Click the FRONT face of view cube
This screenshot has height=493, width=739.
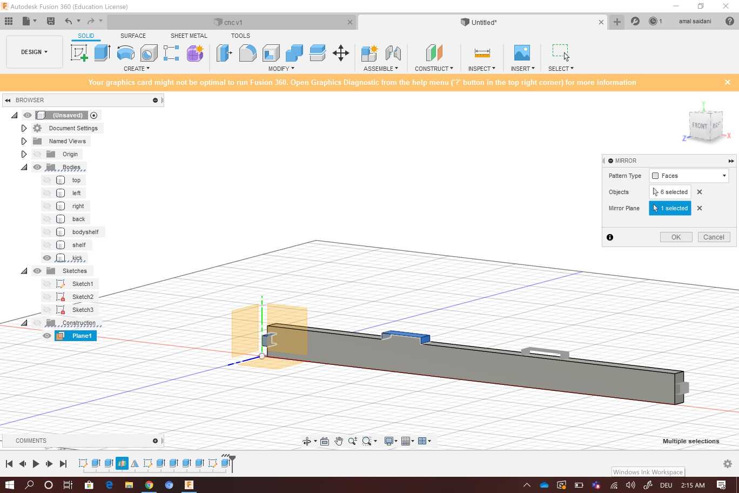(x=700, y=125)
